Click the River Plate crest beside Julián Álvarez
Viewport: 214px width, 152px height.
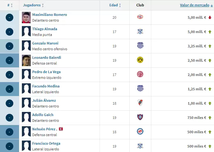coord(140,103)
